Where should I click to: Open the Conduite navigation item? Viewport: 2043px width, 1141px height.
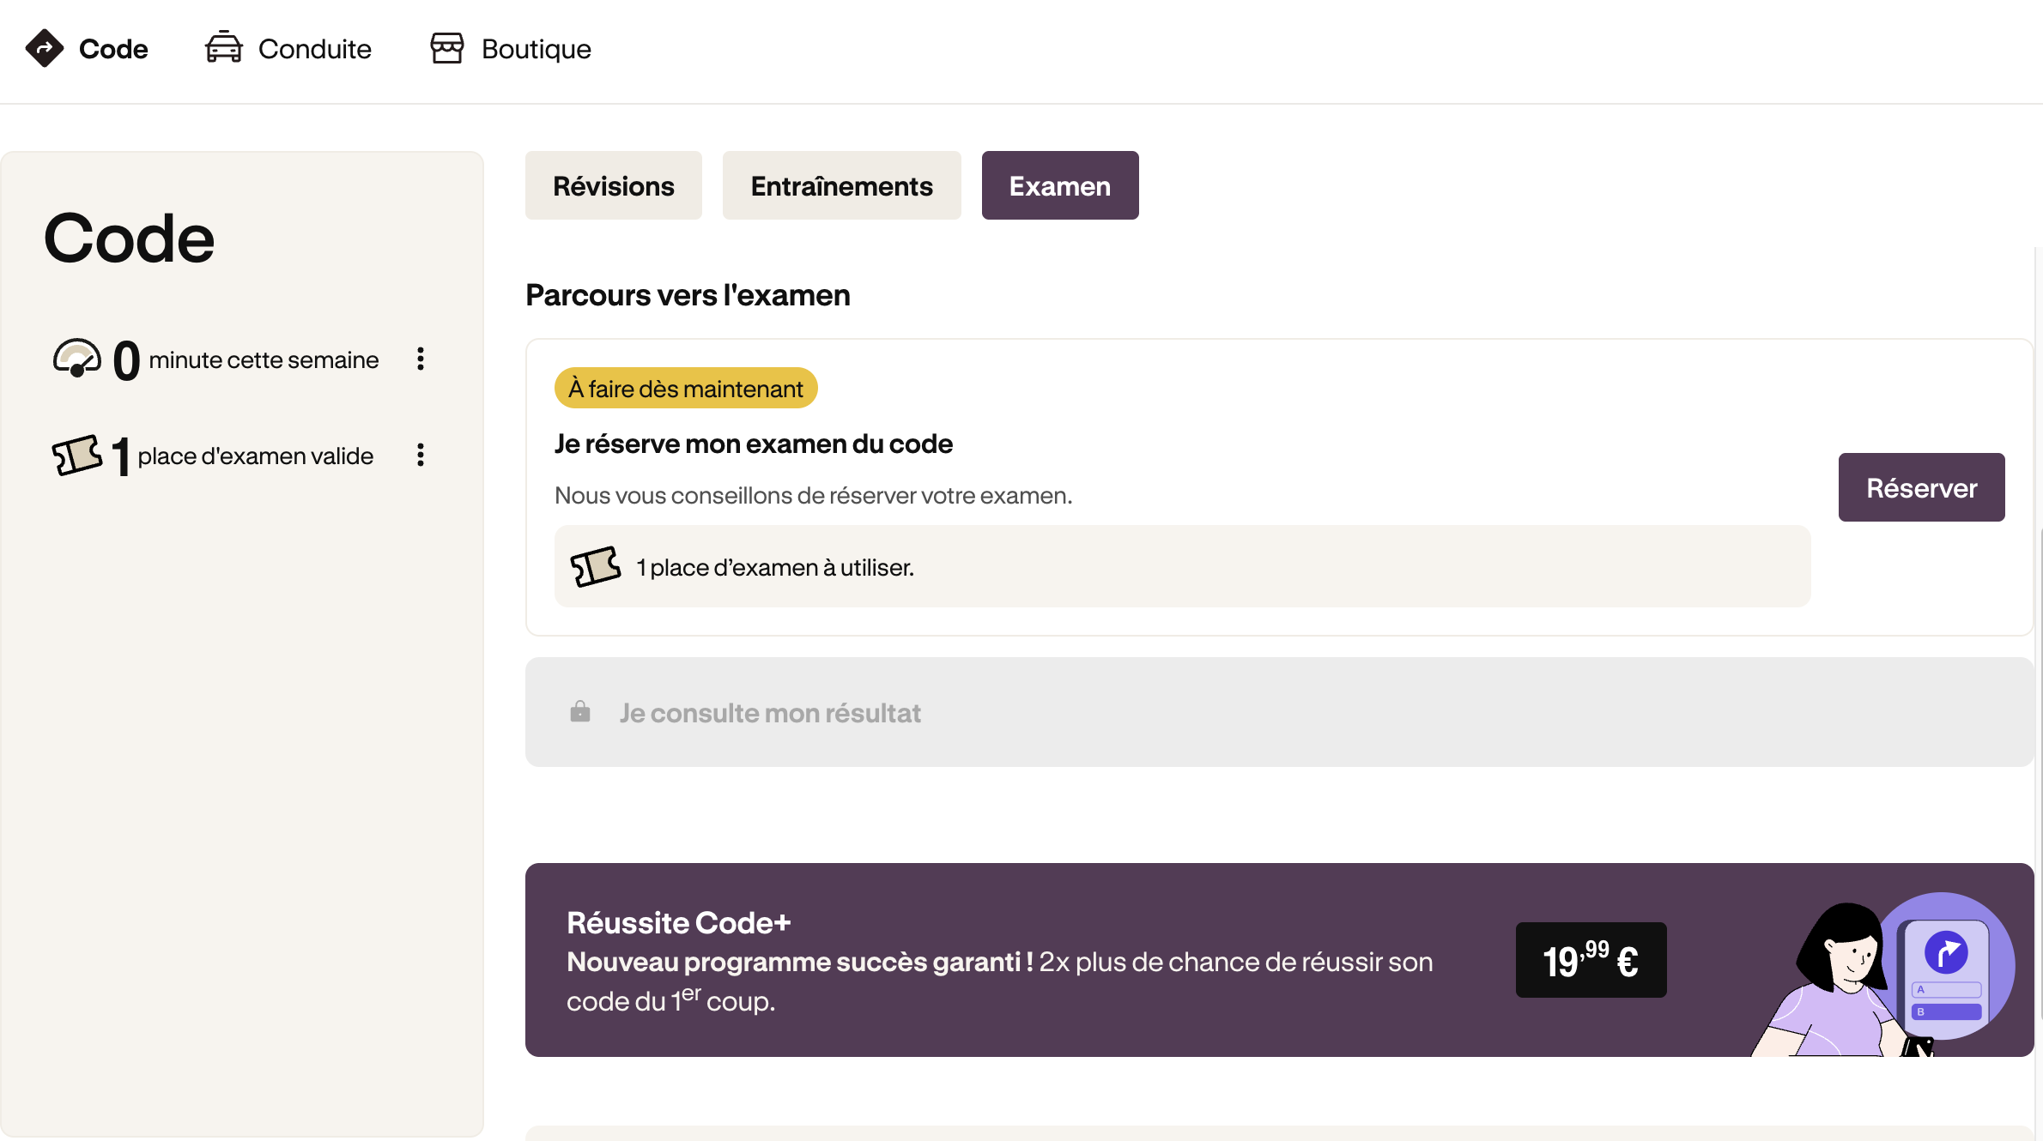(314, 49)
